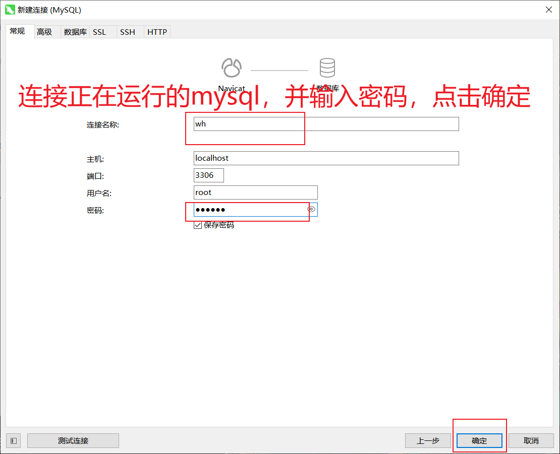Screen dimensions: 560x454
Task: Click the 连接名称: label
Action: (x=103, y=125)
